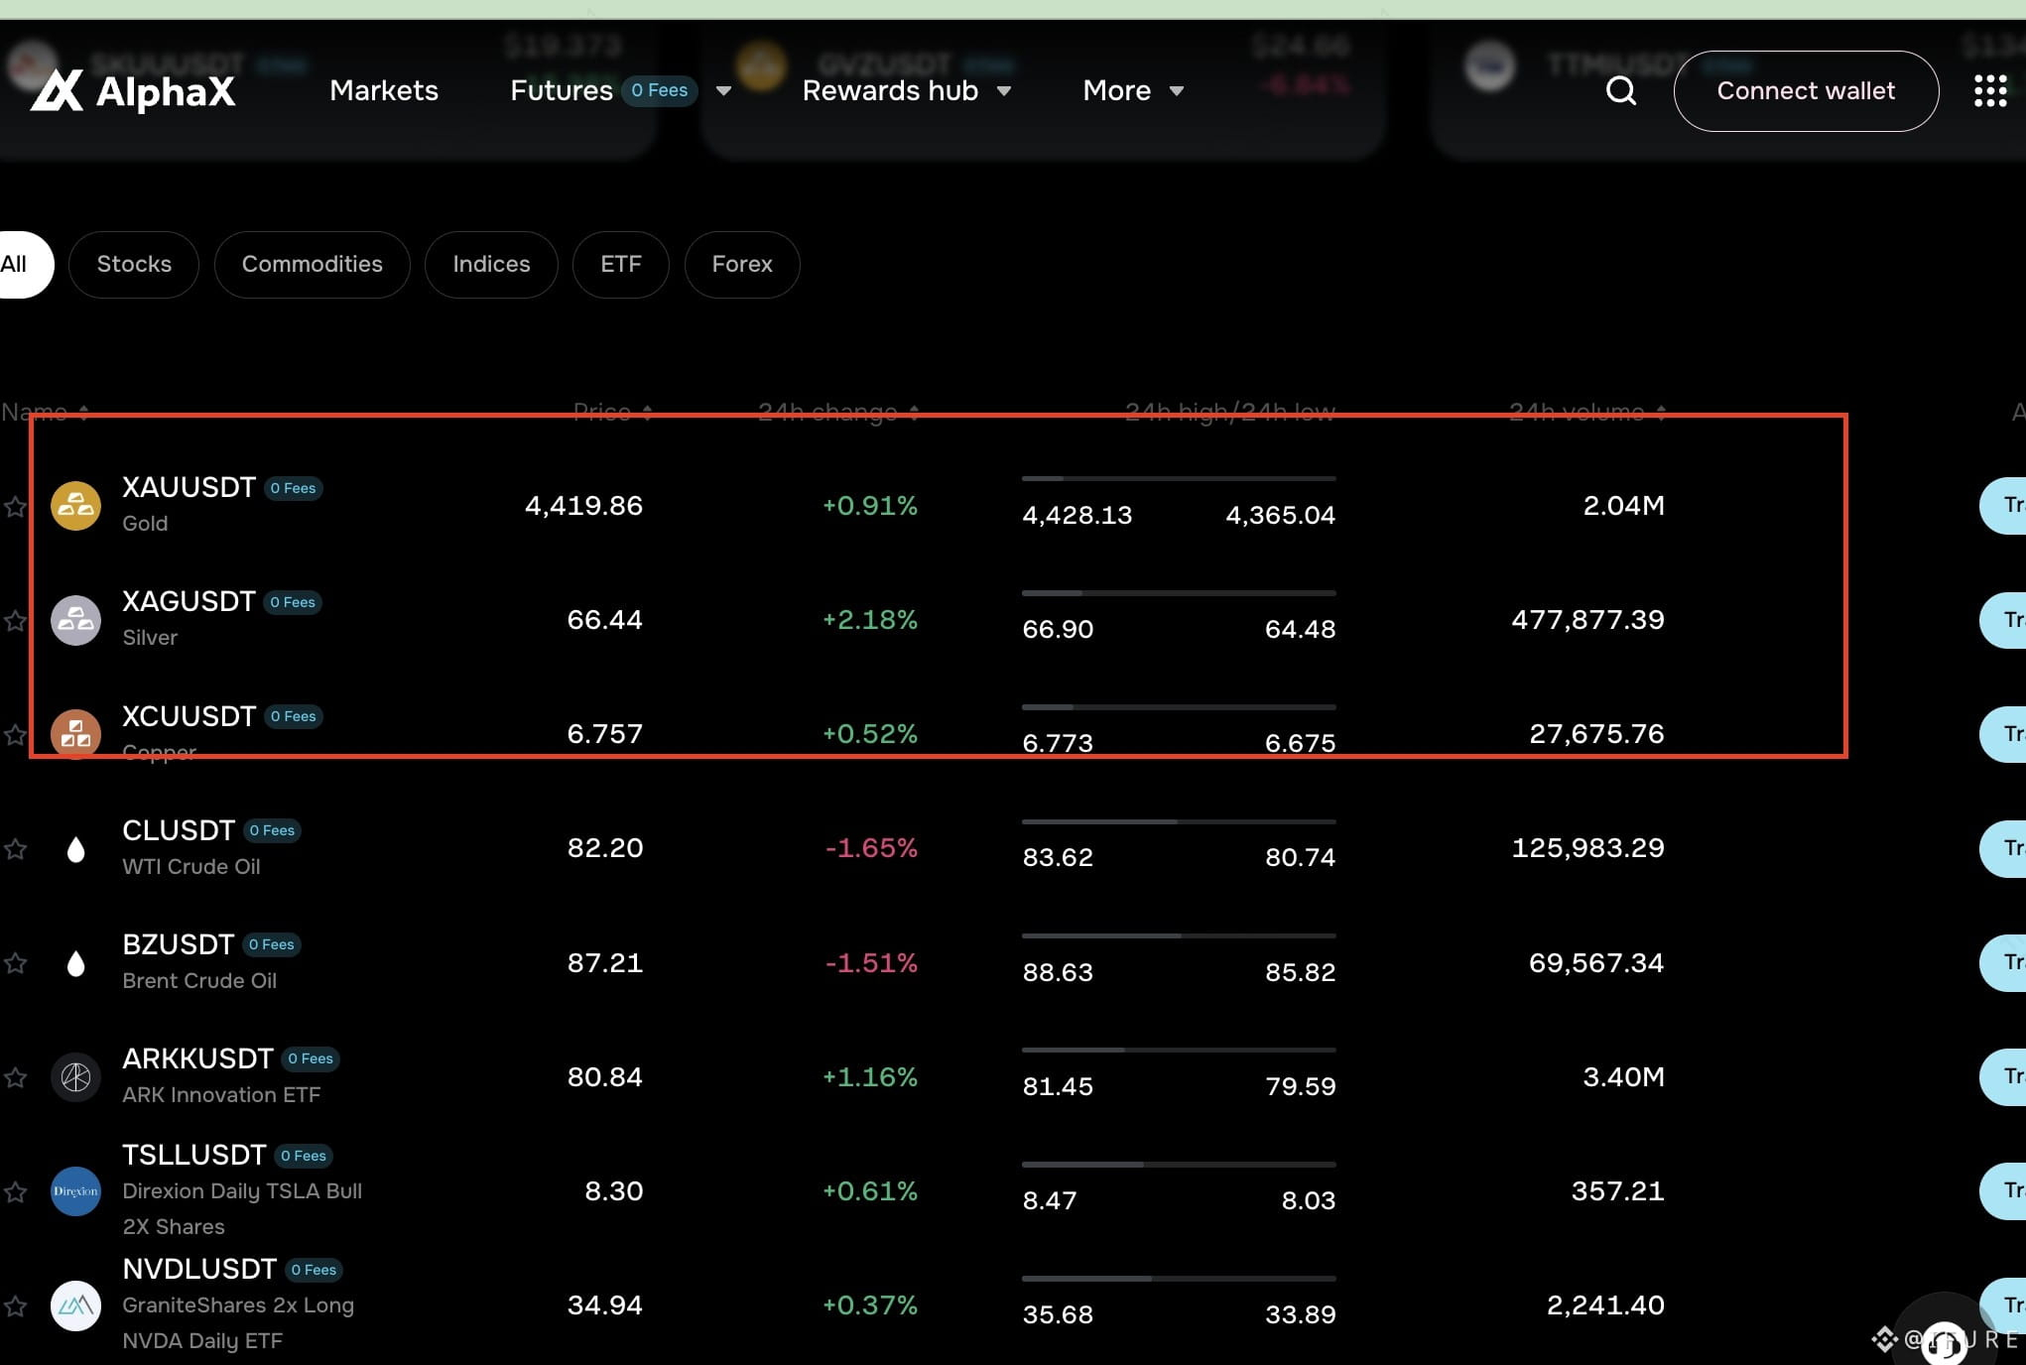The height and width of the screenshot is (1365, 2026).
Task: Click the NVDLUSDT GraniteShares logo icon
Action: click(76, 1305)
